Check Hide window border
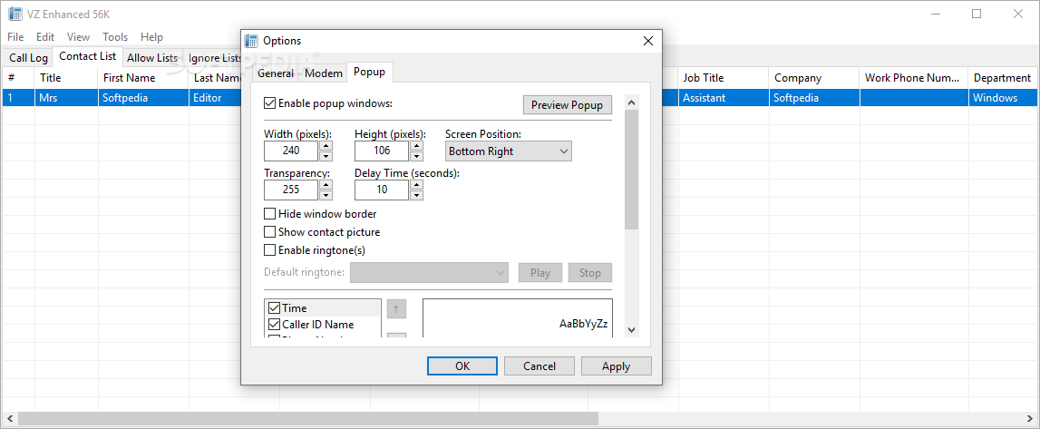1040x429 pixels. [270, 214]
